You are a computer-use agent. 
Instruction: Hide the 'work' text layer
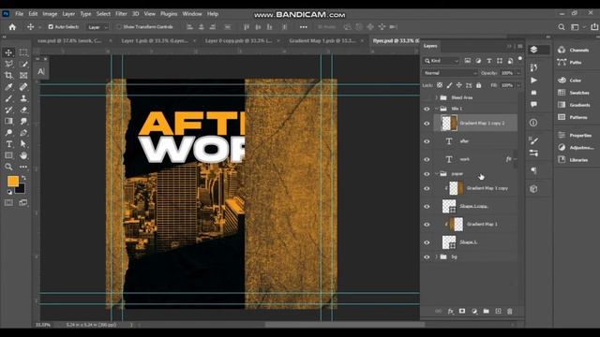tap(427, 159)
